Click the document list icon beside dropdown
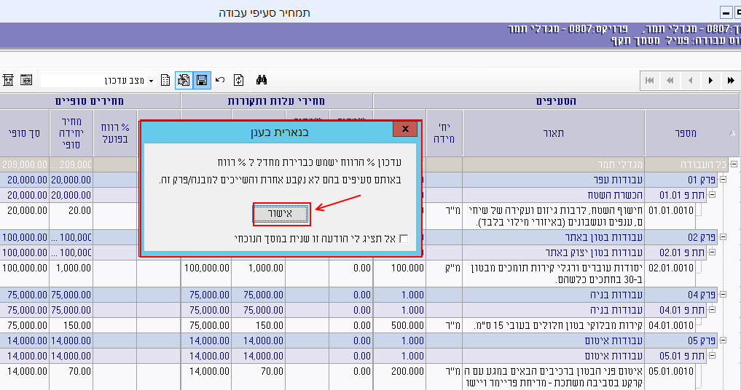The width and height of the screenshot is (741, 390). coord(165,80)
